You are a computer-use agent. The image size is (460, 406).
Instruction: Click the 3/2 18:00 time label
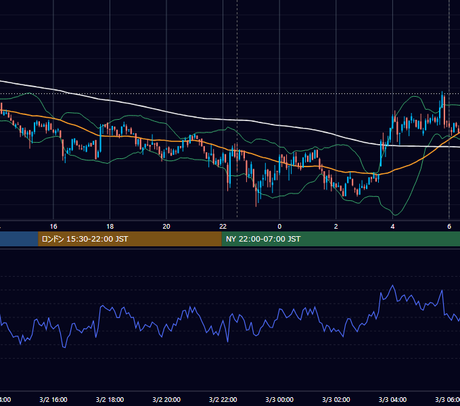pos(110,399)
